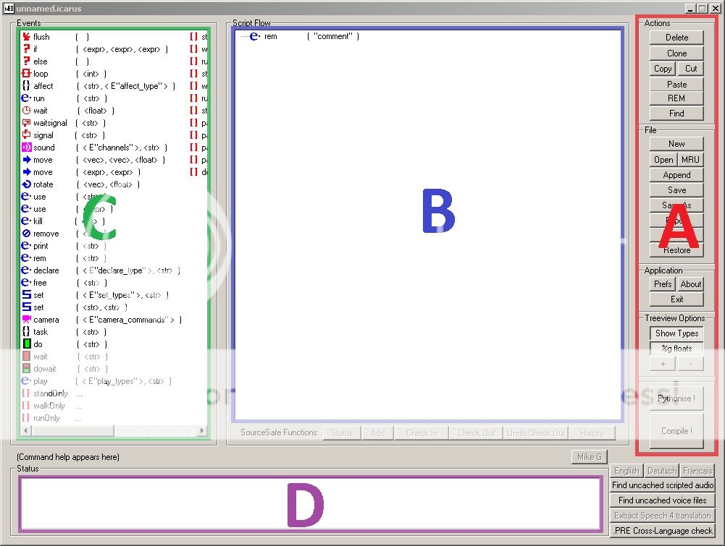
Task: Click the Compile ! button
Action: (x=676, y=431)
